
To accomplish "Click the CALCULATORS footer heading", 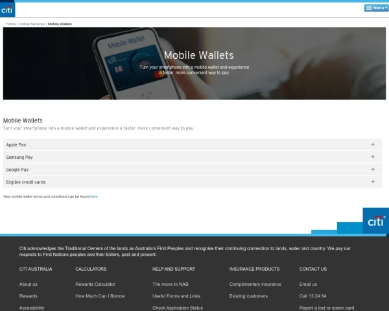I will [x=91, y=269].
